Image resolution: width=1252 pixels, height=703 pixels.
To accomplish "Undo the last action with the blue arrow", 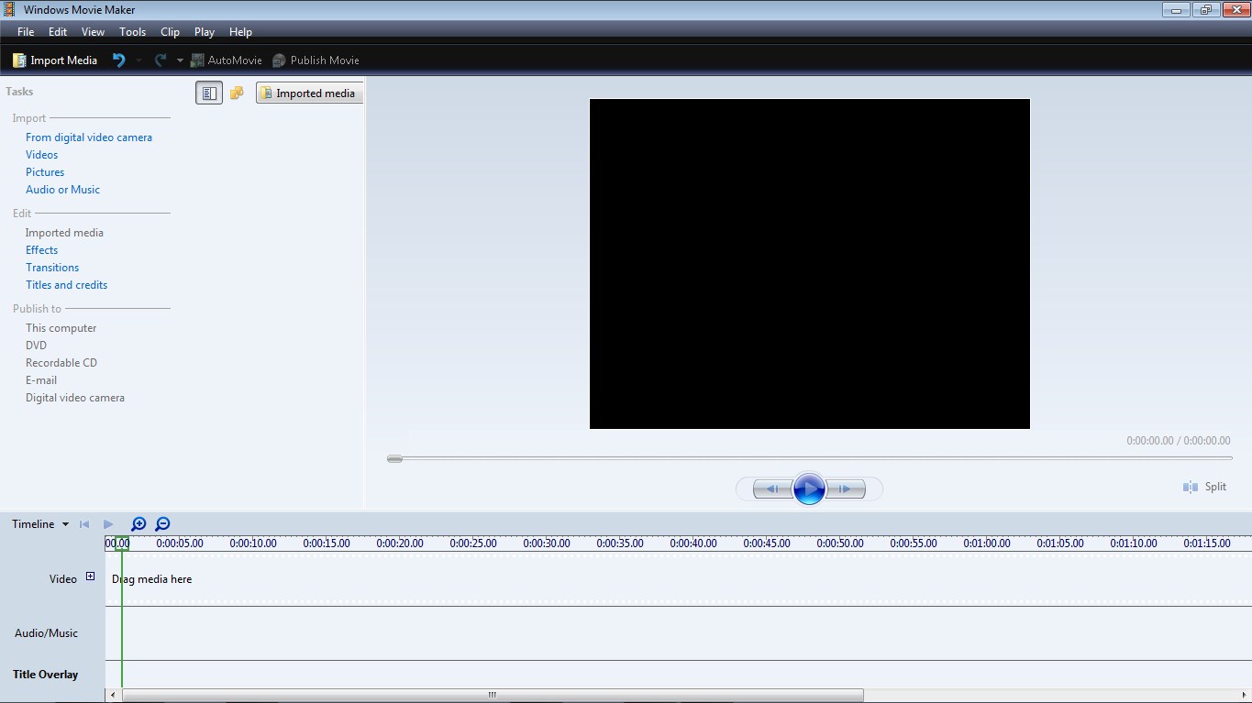I will tap(118, 60).
